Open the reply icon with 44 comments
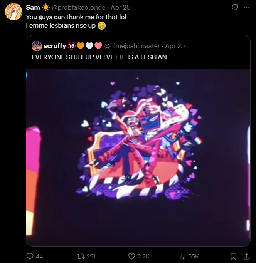This screenshot has width=256, height=263. [x=30, y=256]
